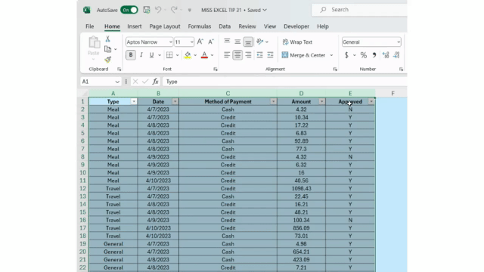Screen dimensions: 484x272
Task: Open Method of Payment filter dropdown
Action: tap(273, 101)
